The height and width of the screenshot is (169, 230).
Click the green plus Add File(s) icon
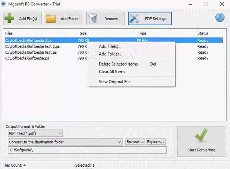[x=9, y=18]
